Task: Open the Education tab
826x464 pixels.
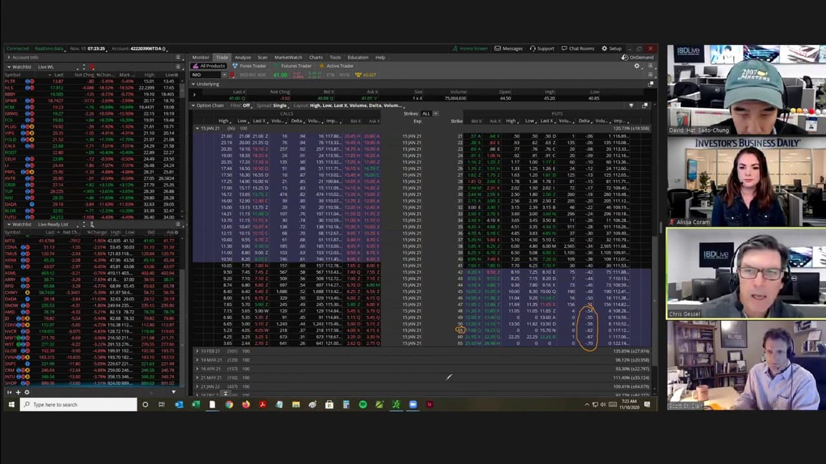Action: click(358, 57)
